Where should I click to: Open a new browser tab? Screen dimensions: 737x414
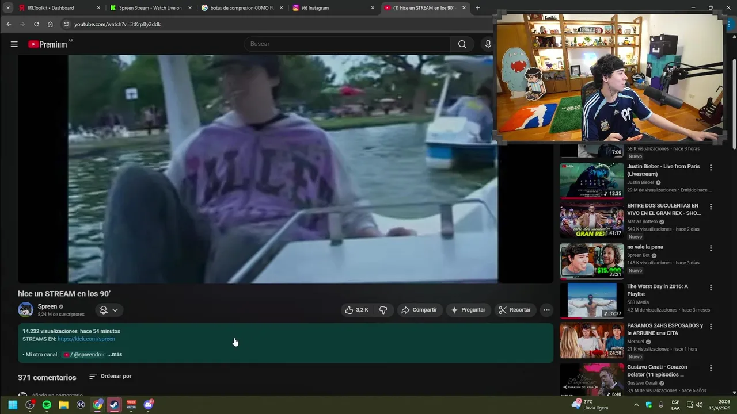pyautogui.click(x=477, y=8)
